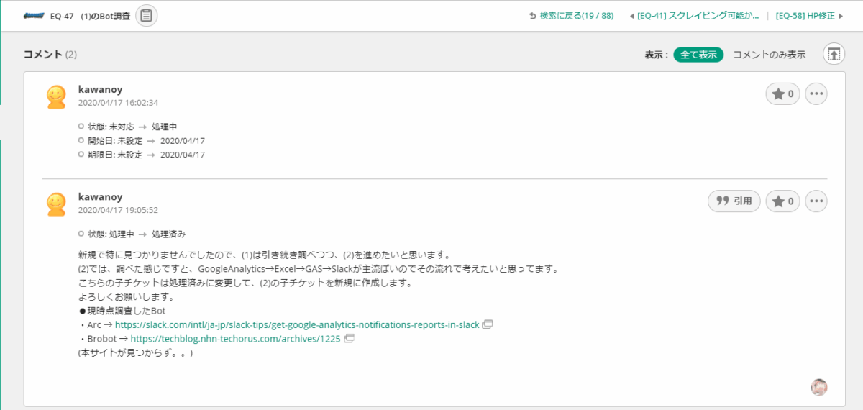863x410 pixels.
Task: Click small user avatar at comment bottom
Action: pos(819,387)
